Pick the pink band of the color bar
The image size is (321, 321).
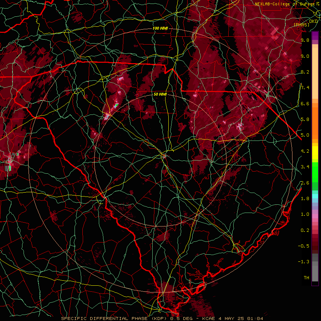pyautogui.click(x=315, y=216)
